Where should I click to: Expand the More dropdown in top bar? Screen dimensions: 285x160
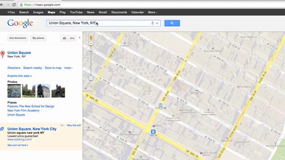click(152, 12)
